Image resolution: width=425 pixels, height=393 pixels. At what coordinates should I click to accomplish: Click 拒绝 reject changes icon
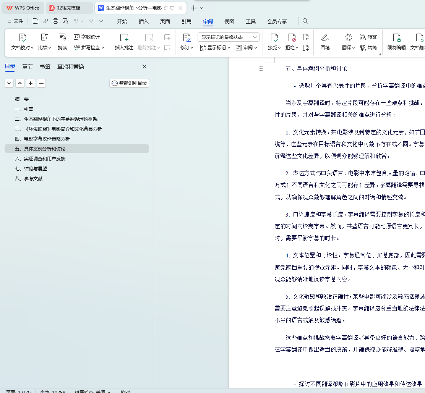coord(292,38)
